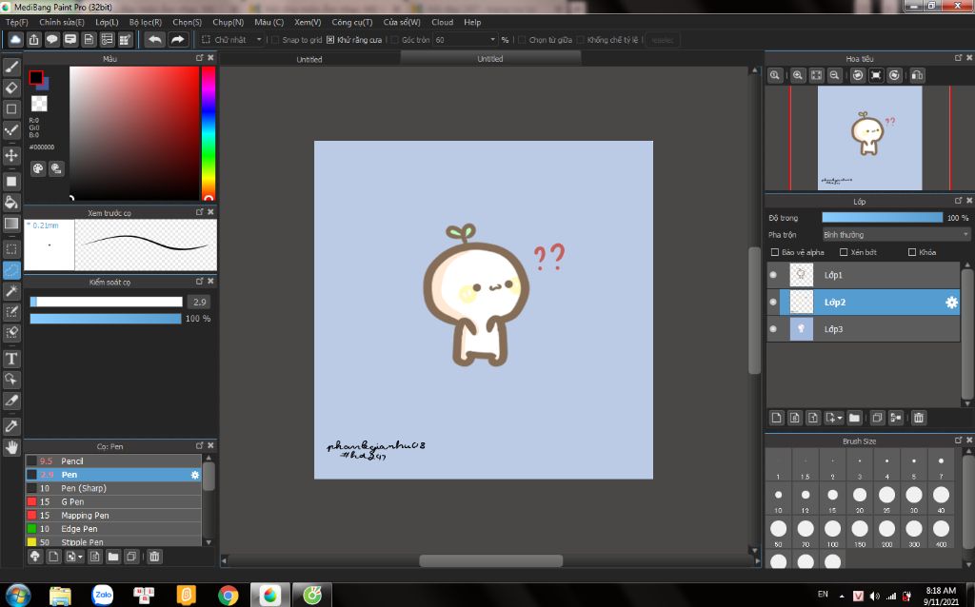Check the Khóa lock checkbox
The width and height of the screenshot is (975, 607).
coord(912,252)
